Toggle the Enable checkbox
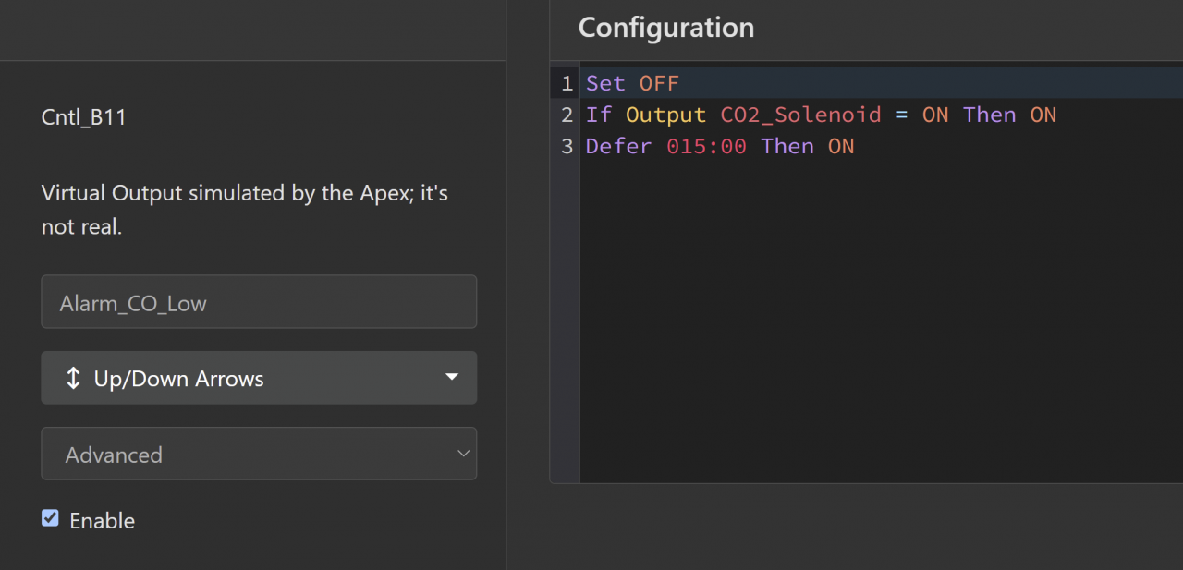 (50, 518)
